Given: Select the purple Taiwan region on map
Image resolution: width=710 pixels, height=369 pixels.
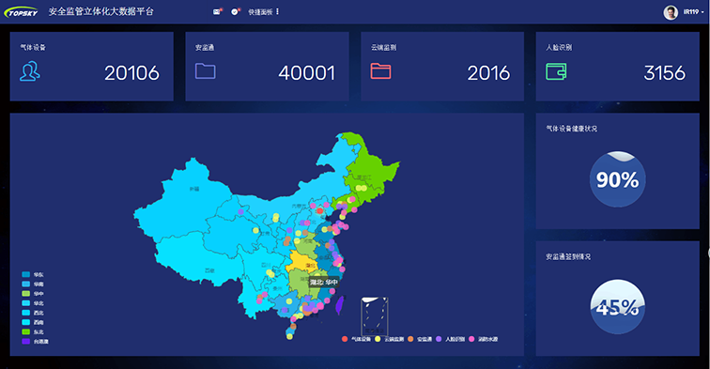Looking at the screenshot, I should click(x=340, y=305).
